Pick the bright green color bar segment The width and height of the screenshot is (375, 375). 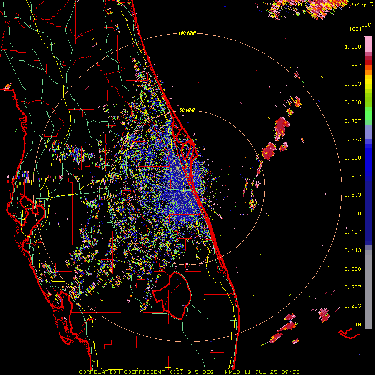pyautogui.click(x=368, y=113)
